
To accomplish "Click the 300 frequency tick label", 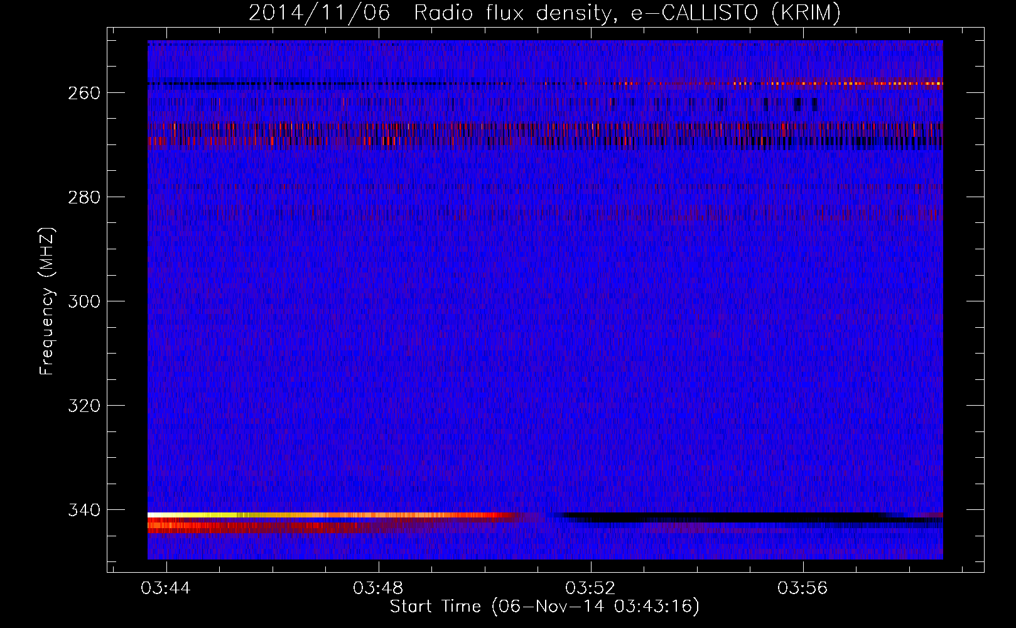I will point(84,301).
